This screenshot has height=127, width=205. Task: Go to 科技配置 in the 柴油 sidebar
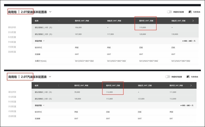12,37
